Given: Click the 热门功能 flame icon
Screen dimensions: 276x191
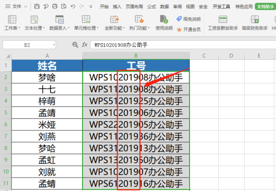Looking at the screenshot, I should (139, 19).
